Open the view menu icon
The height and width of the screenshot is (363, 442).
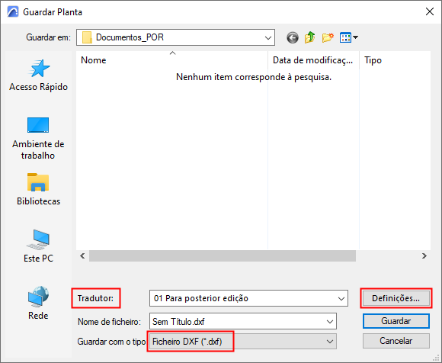[349, 37]
